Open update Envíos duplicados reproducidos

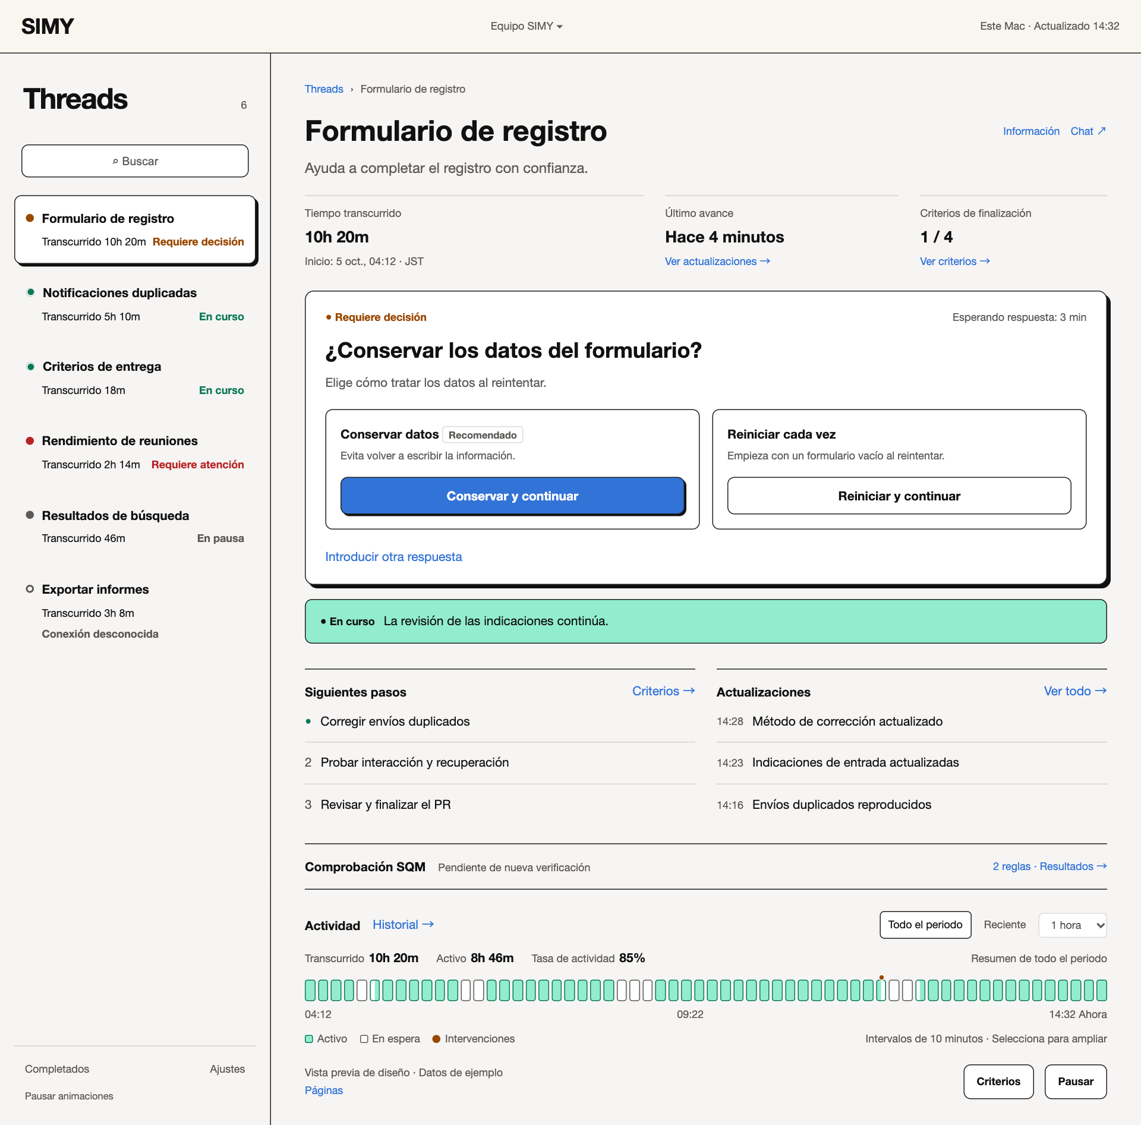912,805
